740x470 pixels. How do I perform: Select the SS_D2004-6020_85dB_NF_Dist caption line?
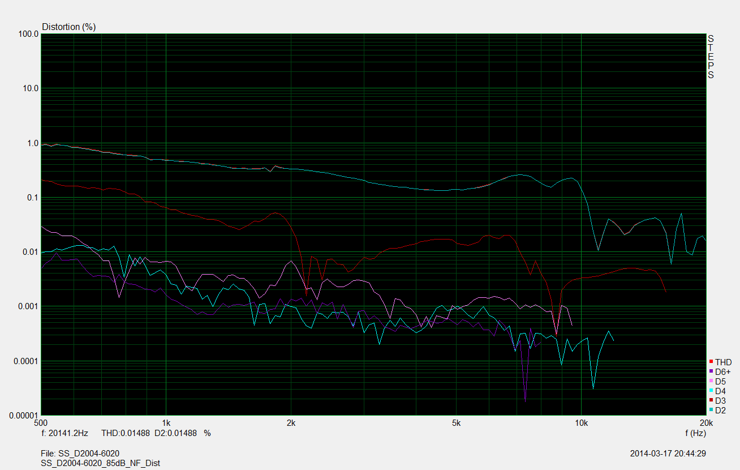(101, 463)
